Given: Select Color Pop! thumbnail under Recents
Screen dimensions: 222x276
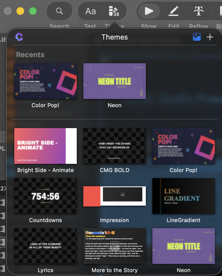Looking at the screenshot, I should [45, 81].
